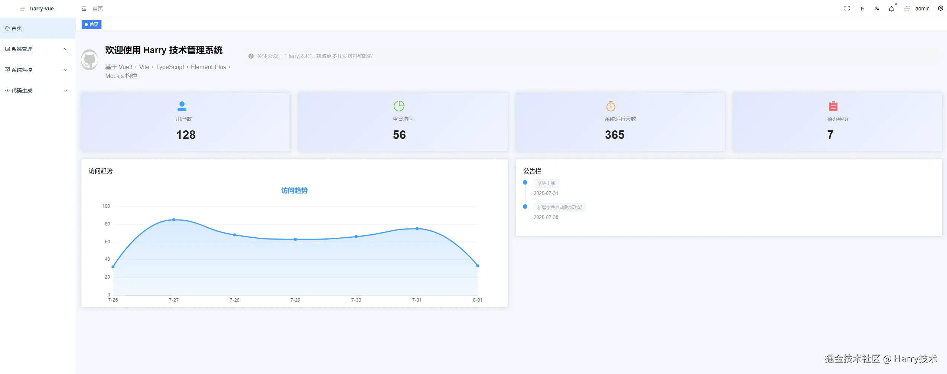
Task: Click the 待办事项 card label
Action: point(837,119)
